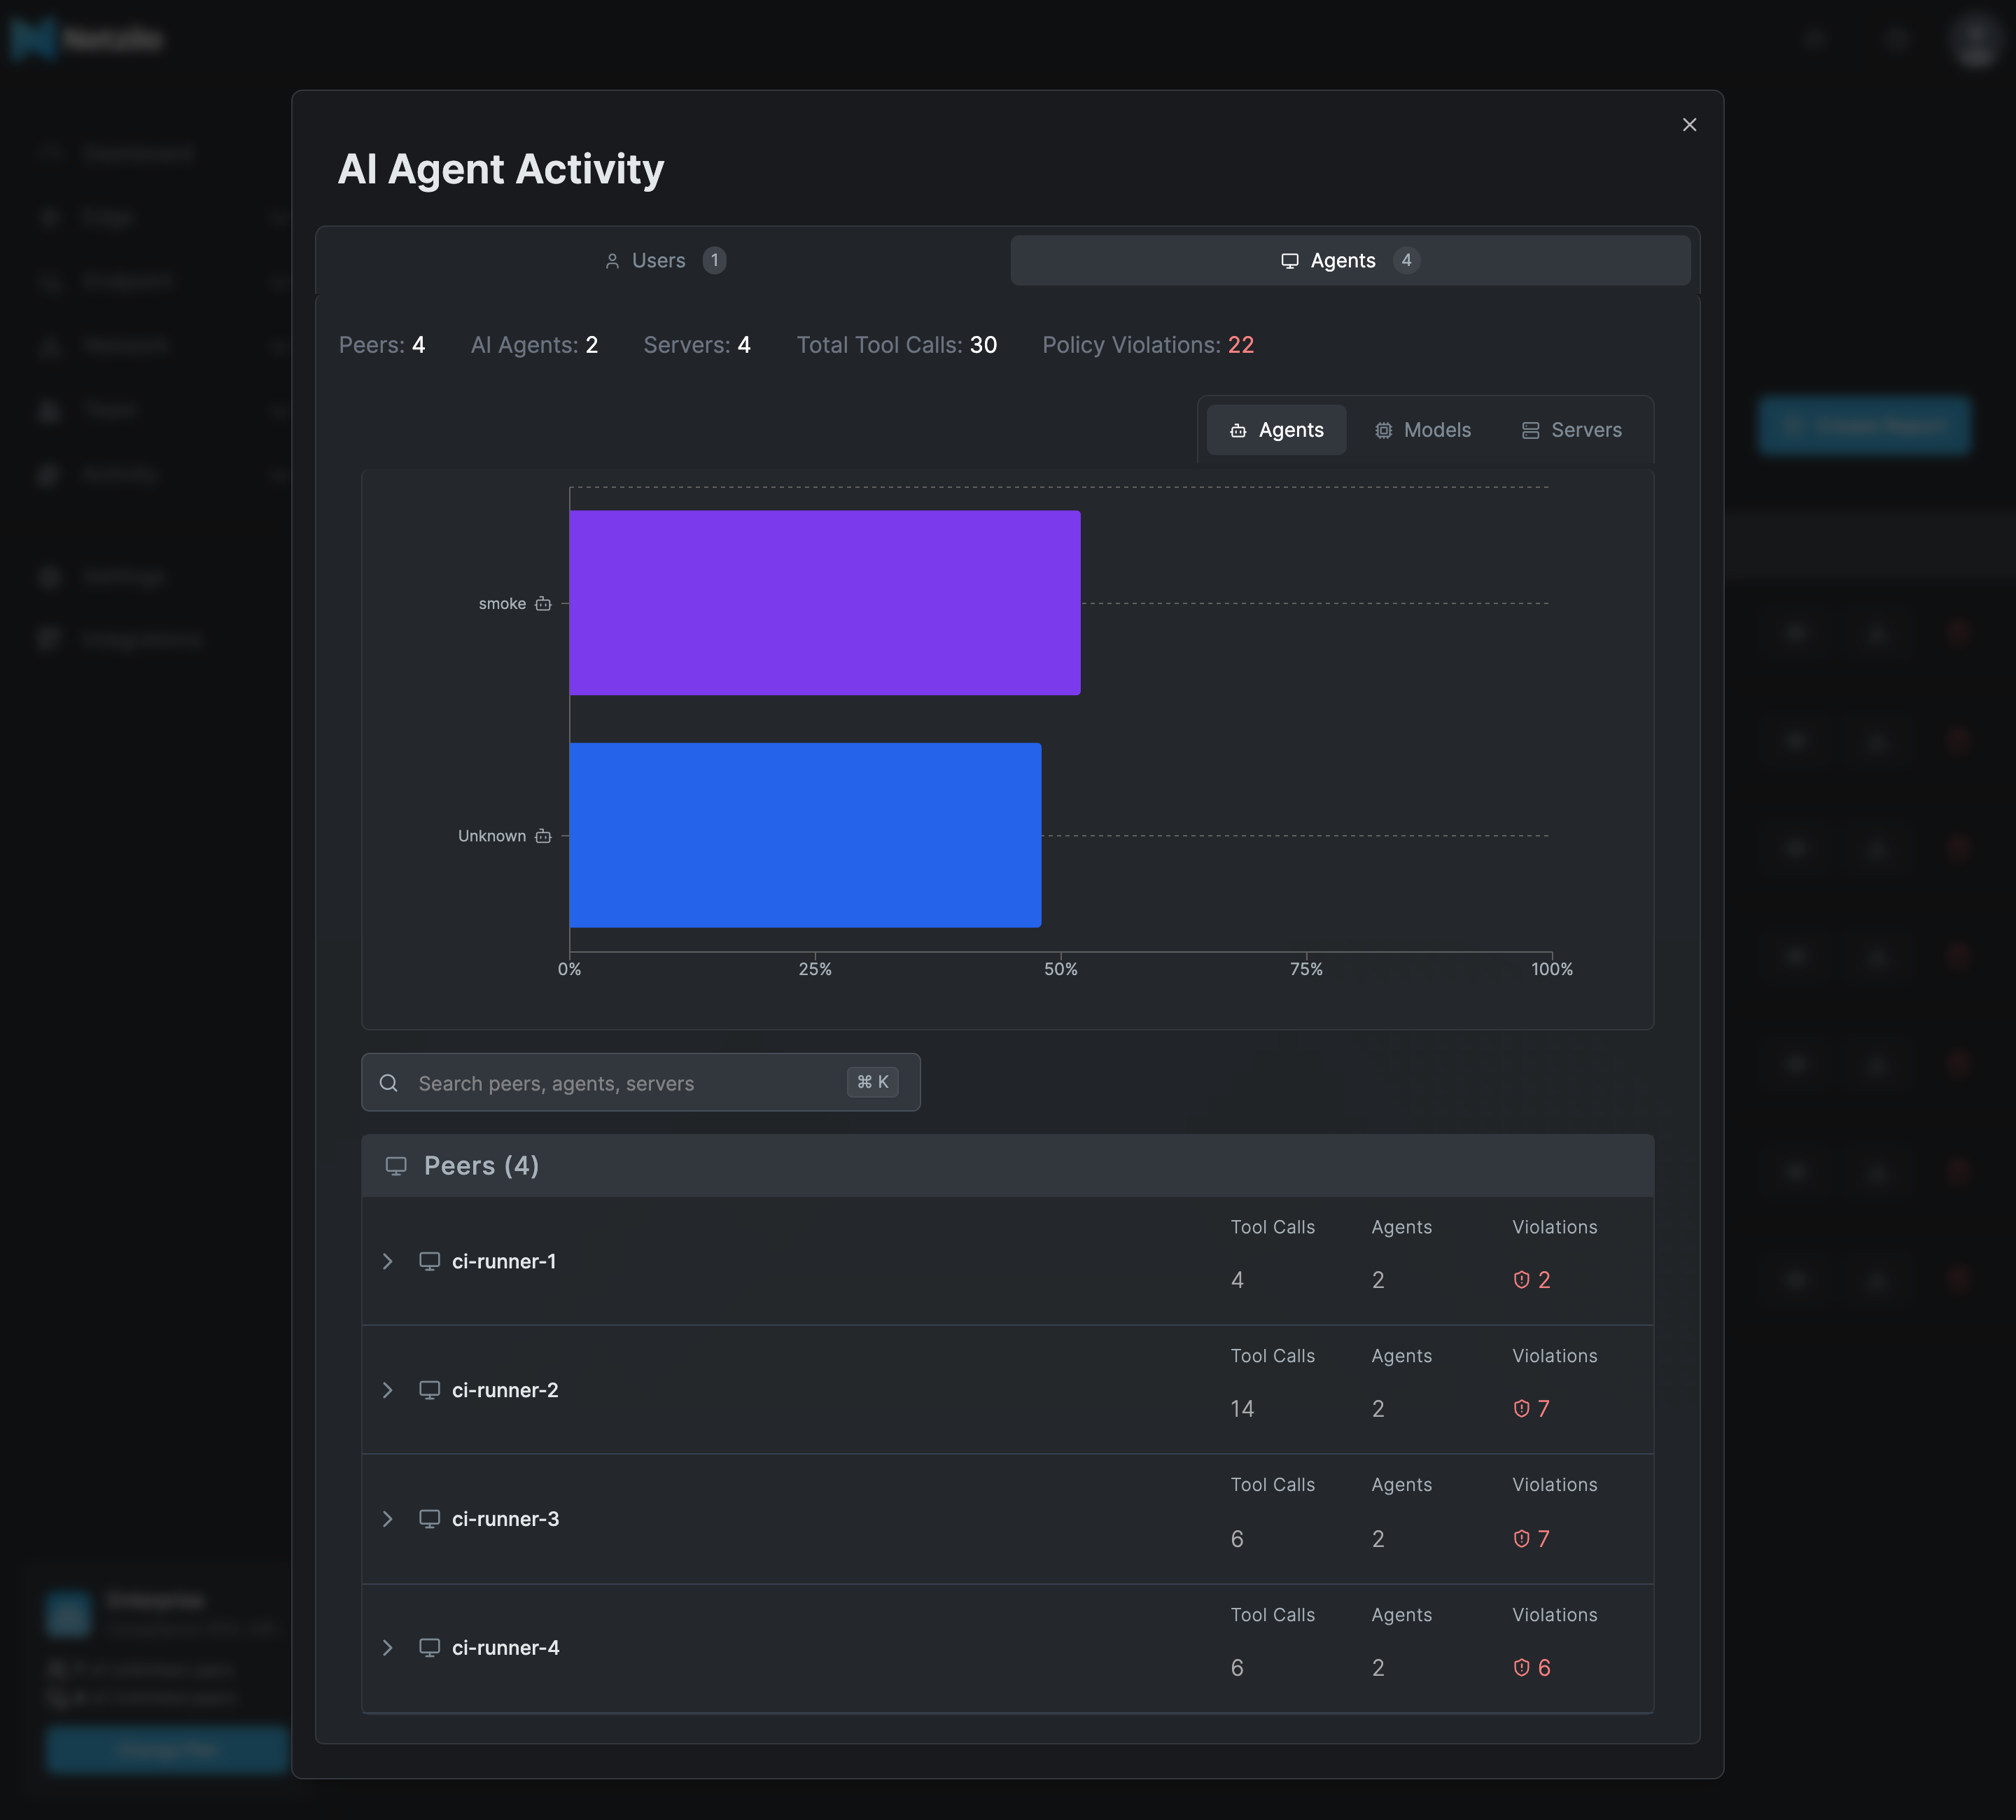The height and width of the screenshot is (1820, 2016).
Task: Click tool calls value 14 for ci-runner-2
Action: [x=1242, y=1409]
